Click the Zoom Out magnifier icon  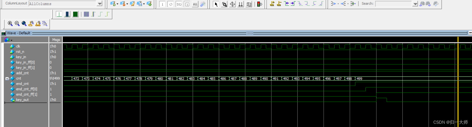(17, 23)
